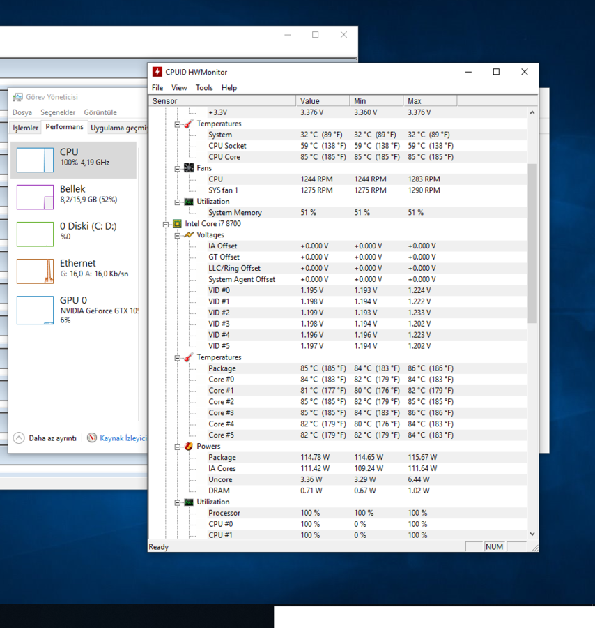
Task: Click the Voltages section lightning icon
Action: (188, 235)
